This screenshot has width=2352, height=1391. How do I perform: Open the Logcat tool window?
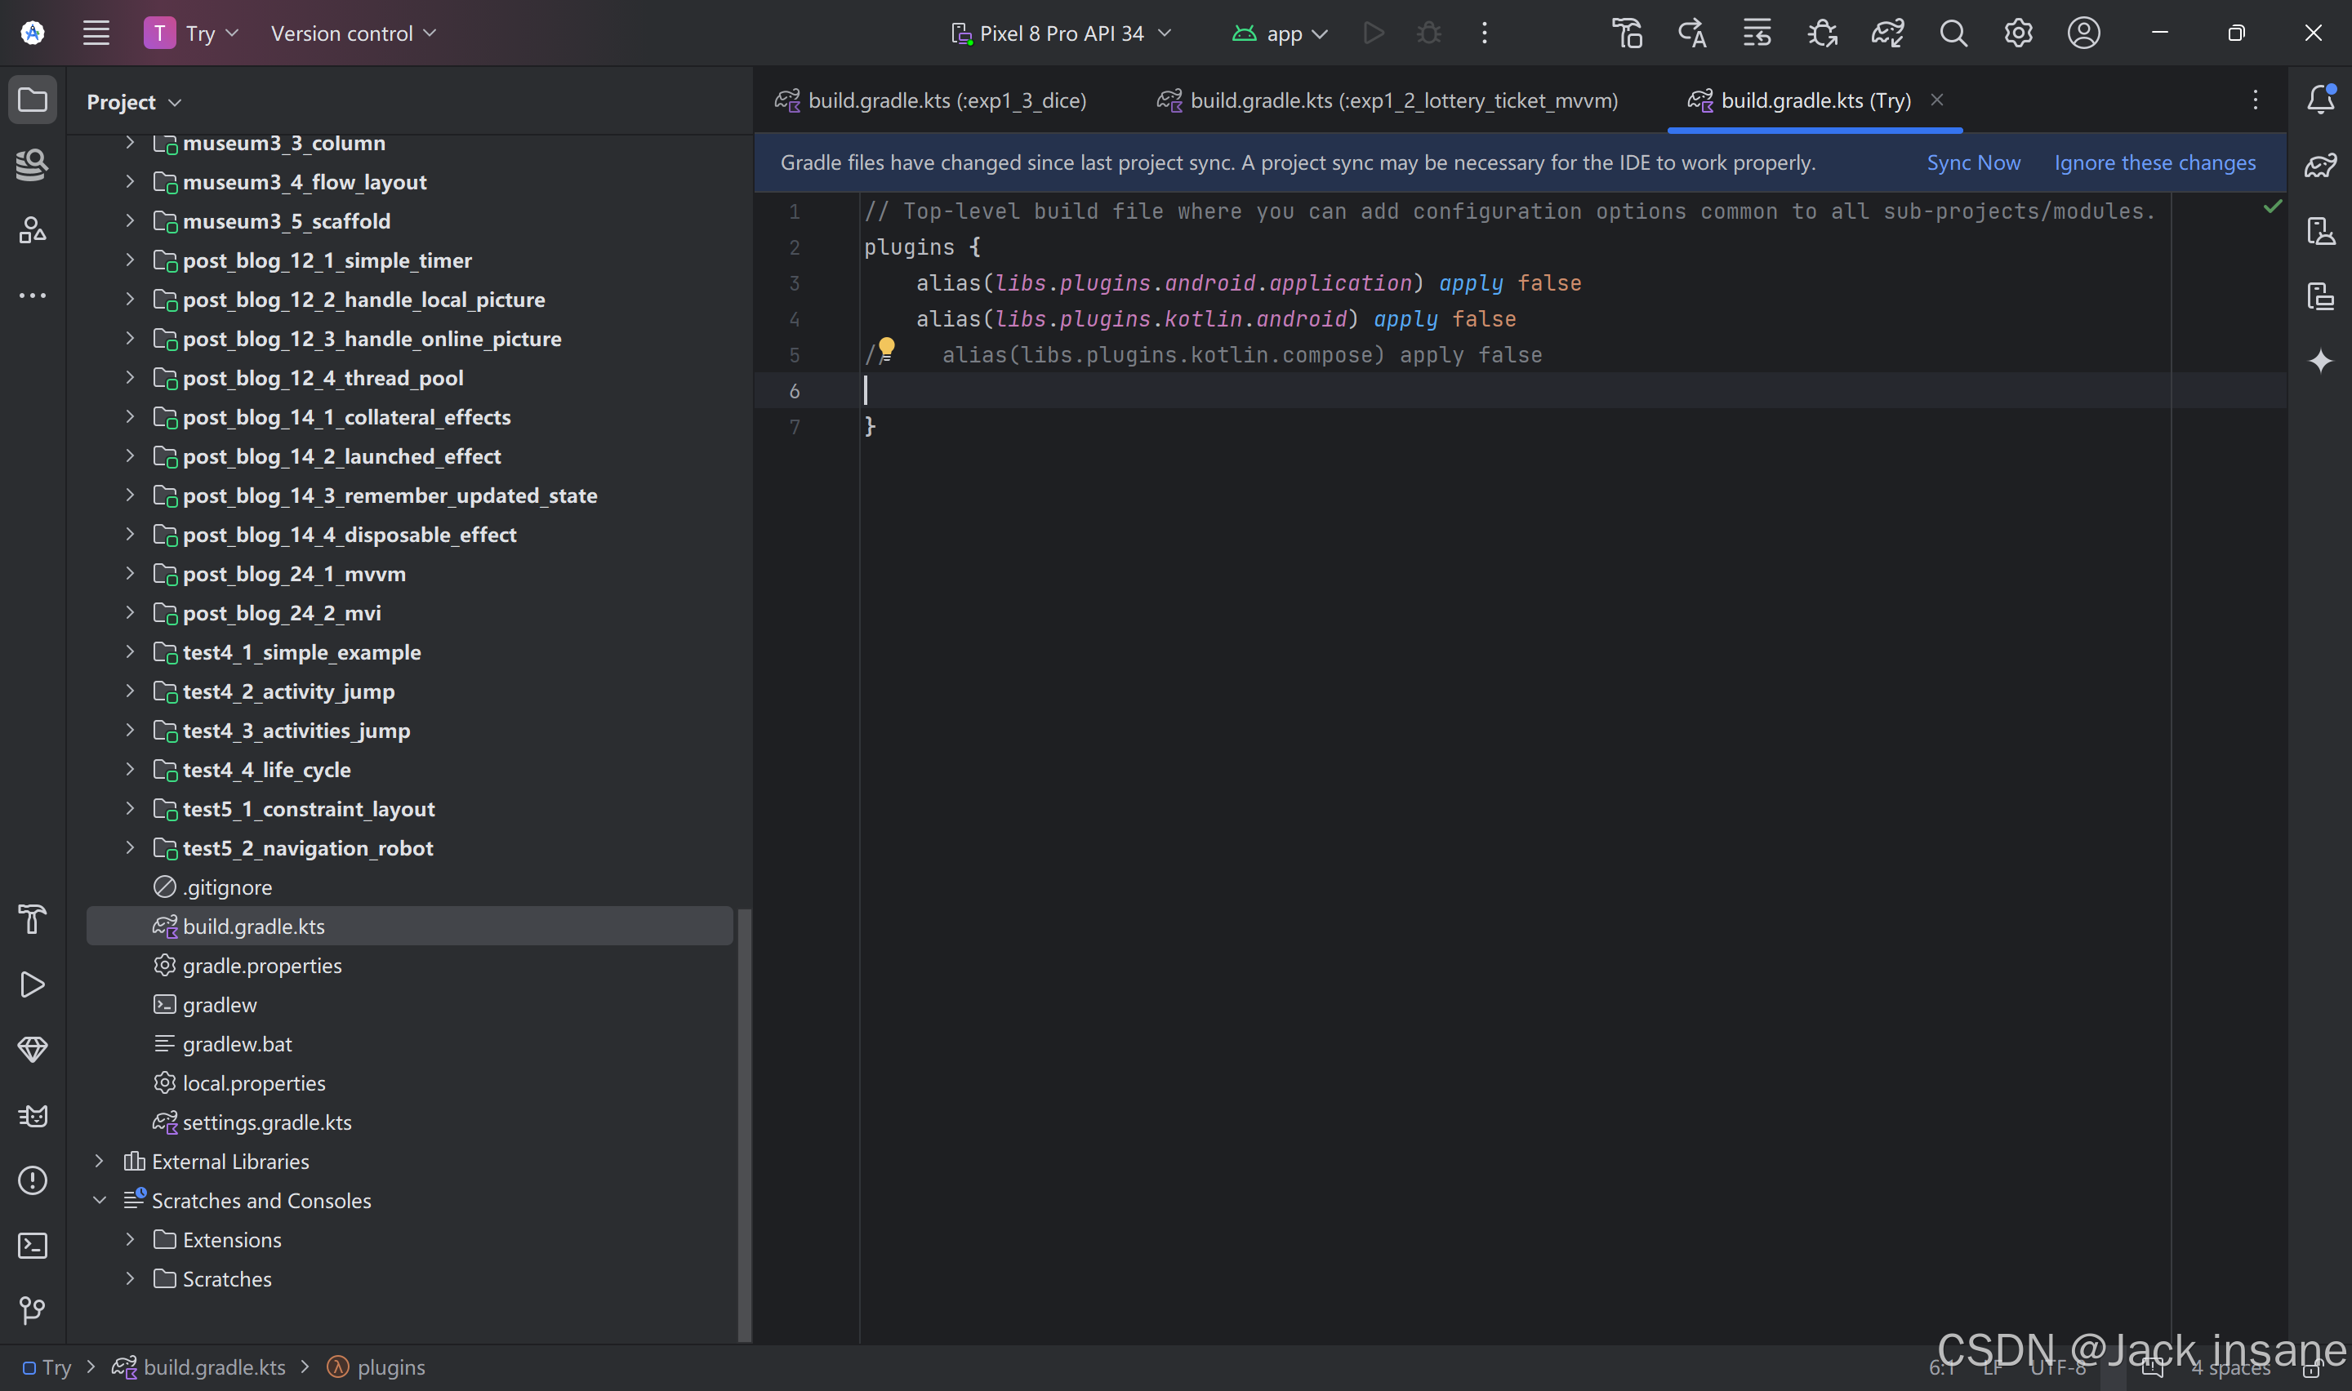[x=33, y=1115]
